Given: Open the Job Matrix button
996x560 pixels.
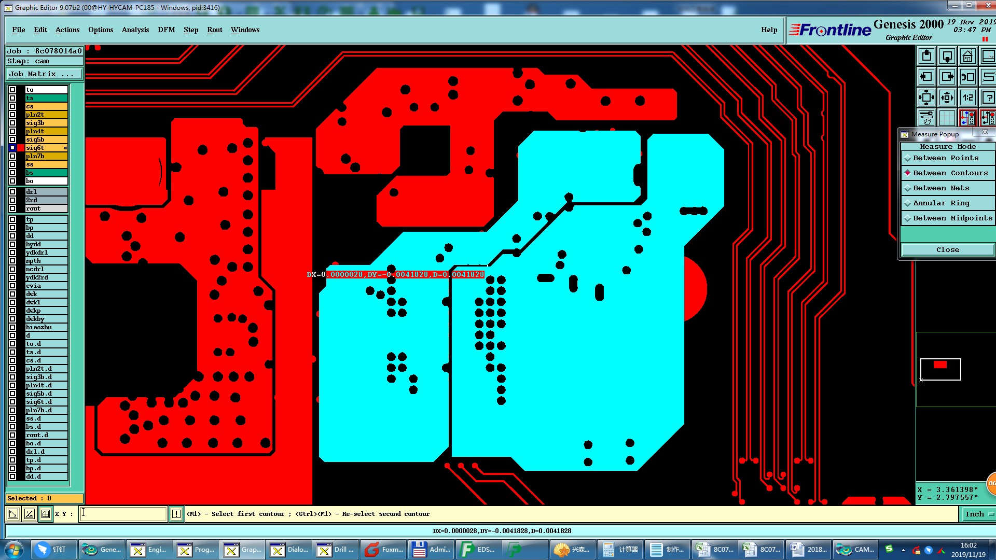Looking at the screenshot, I should [44, 74].
